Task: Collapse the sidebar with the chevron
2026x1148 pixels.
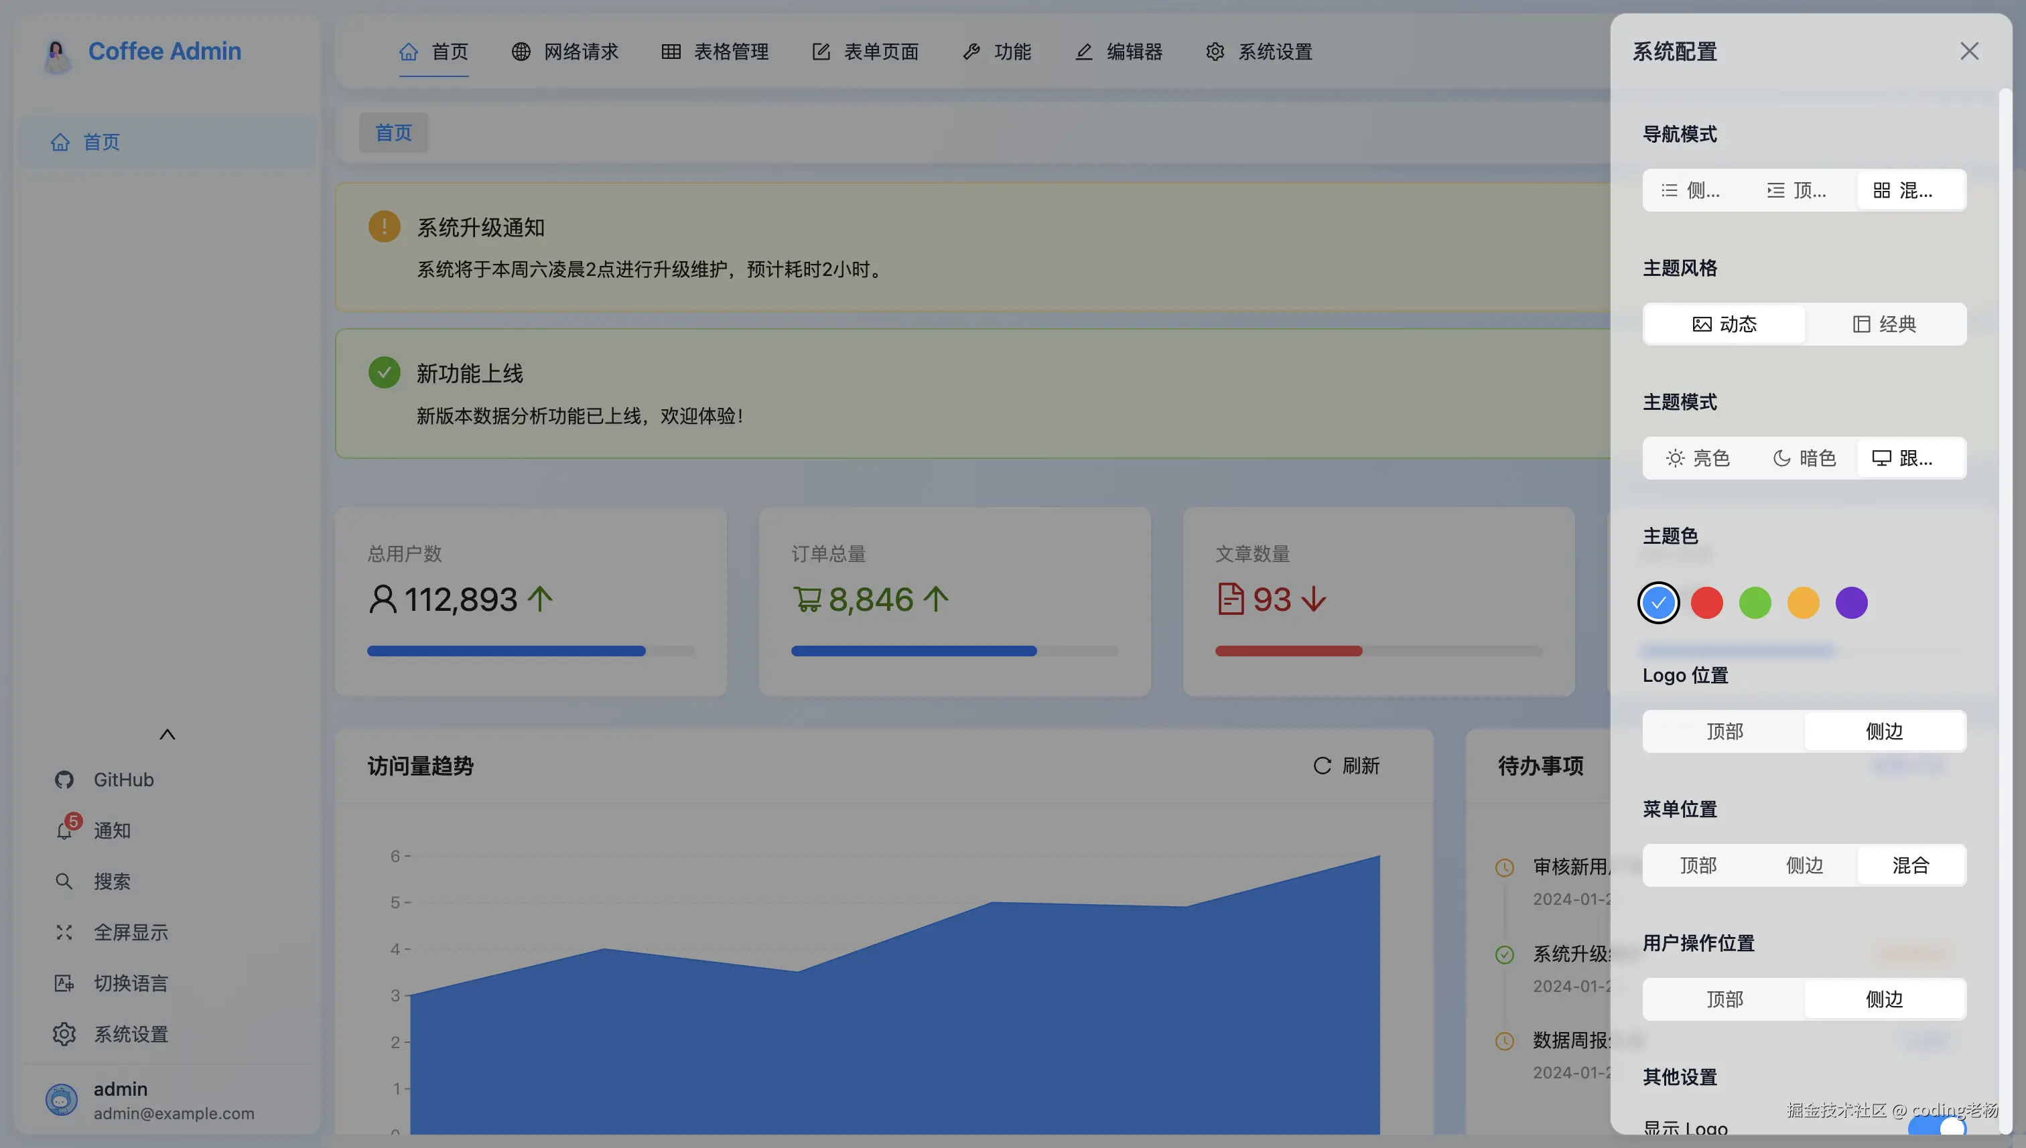Action: [x=166, y=733]
